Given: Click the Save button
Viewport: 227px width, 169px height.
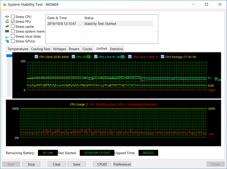Looking at the screenshot, I should [x=77, y=164].
